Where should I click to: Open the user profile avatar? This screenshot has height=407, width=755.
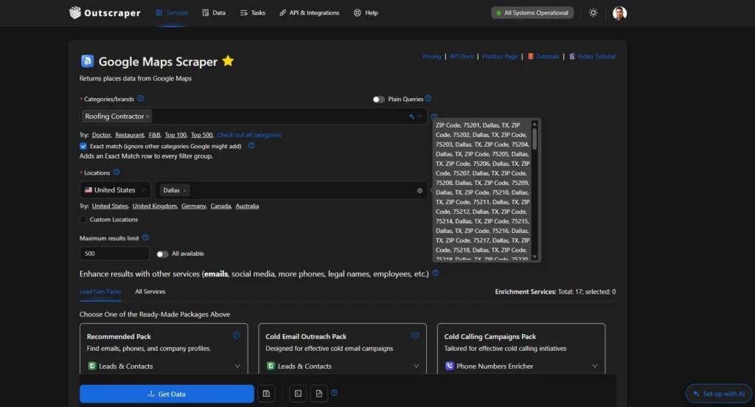coord(619,13)
